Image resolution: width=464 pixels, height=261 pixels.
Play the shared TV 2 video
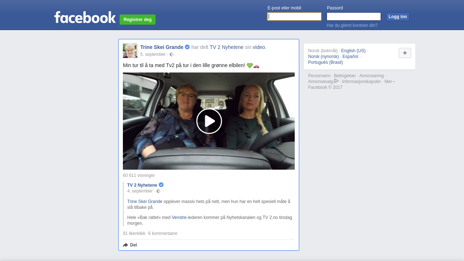(x=209, y=121)
